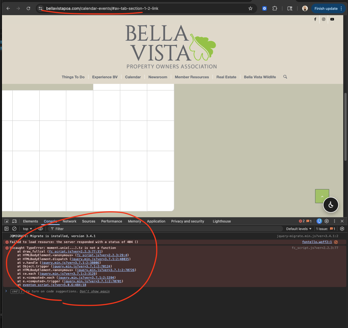Open the Extensions puzzle icon
The image size is (348, 328).
[275, 8]
